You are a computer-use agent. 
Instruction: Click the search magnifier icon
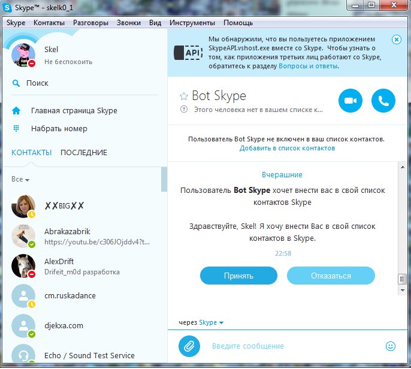pyautogui.click(x=16, y=83)
